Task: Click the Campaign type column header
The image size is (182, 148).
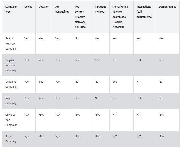Action: pyautogui.click(x=11, y=9)
